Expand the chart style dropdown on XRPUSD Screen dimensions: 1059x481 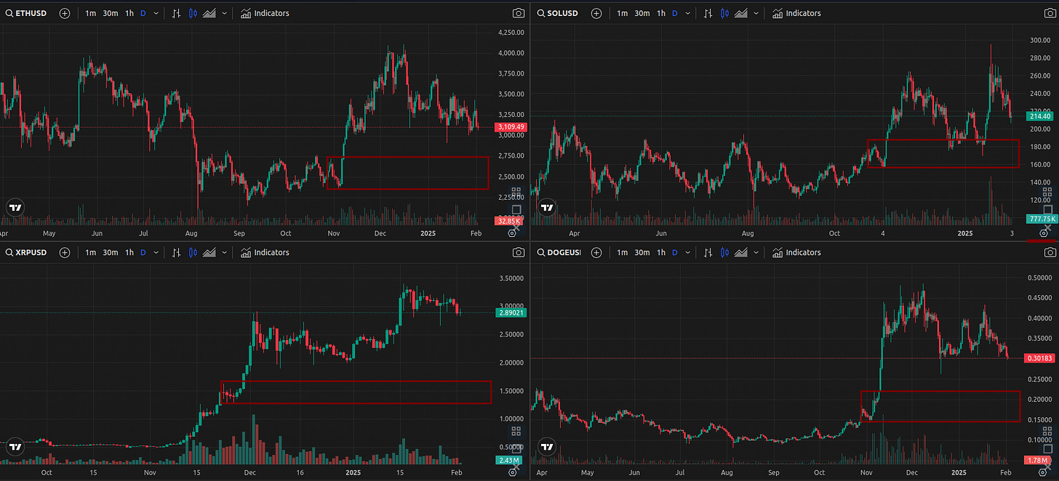coord(224,252)
